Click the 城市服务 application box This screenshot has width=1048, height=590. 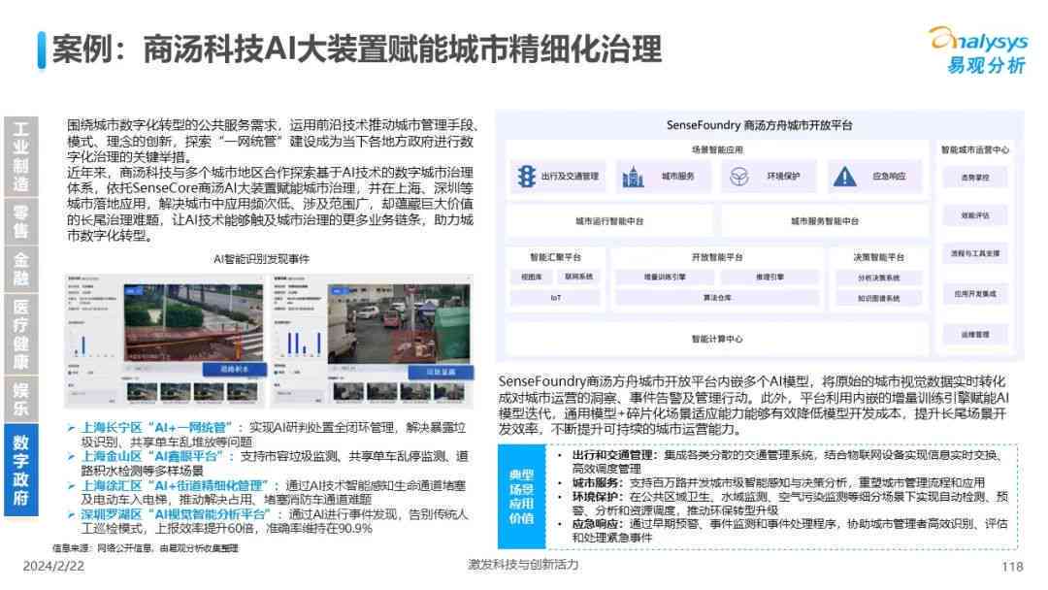point(664,177)
